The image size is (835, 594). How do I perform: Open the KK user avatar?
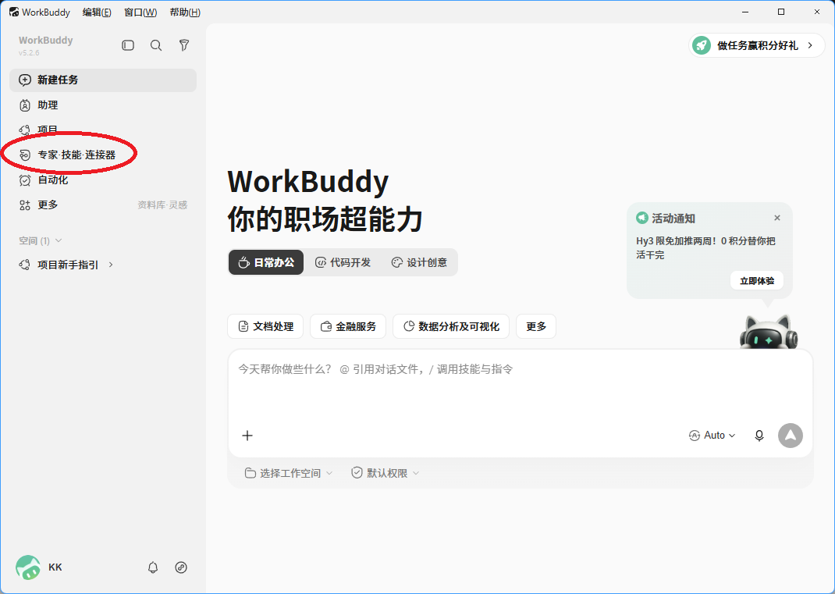click(27, 567)
